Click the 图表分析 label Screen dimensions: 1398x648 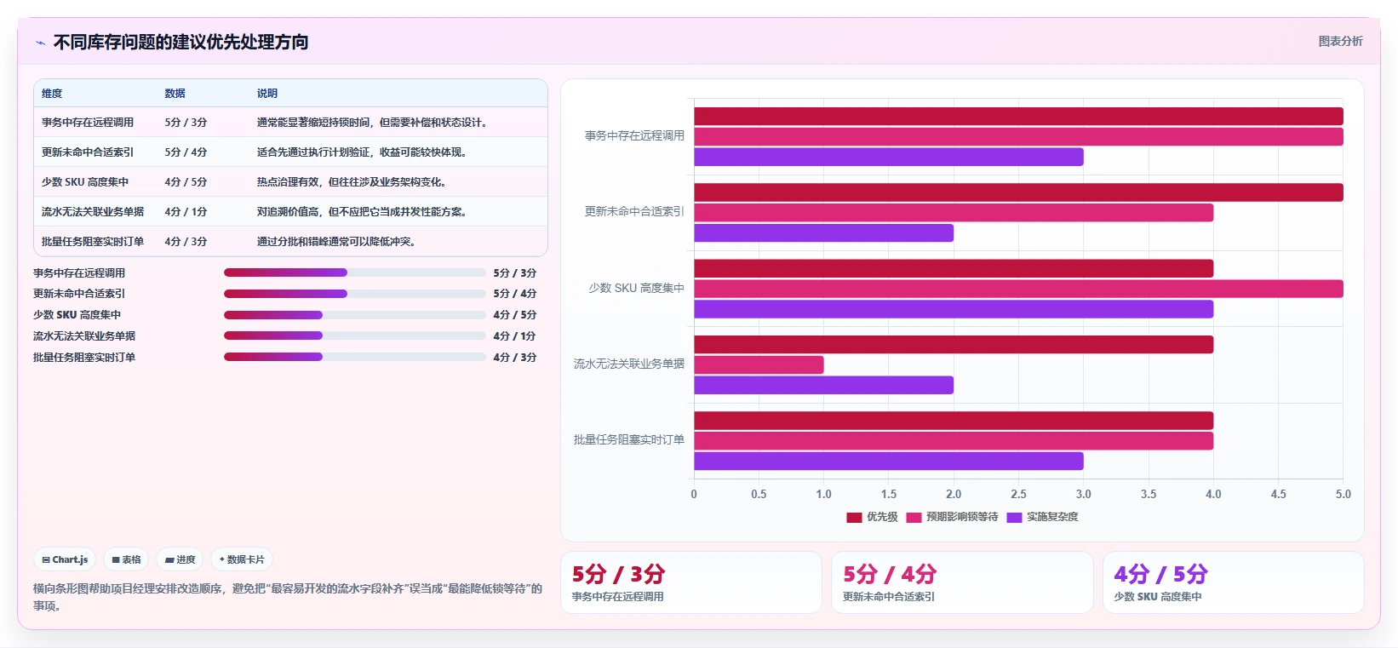[x=1340, y=41]
